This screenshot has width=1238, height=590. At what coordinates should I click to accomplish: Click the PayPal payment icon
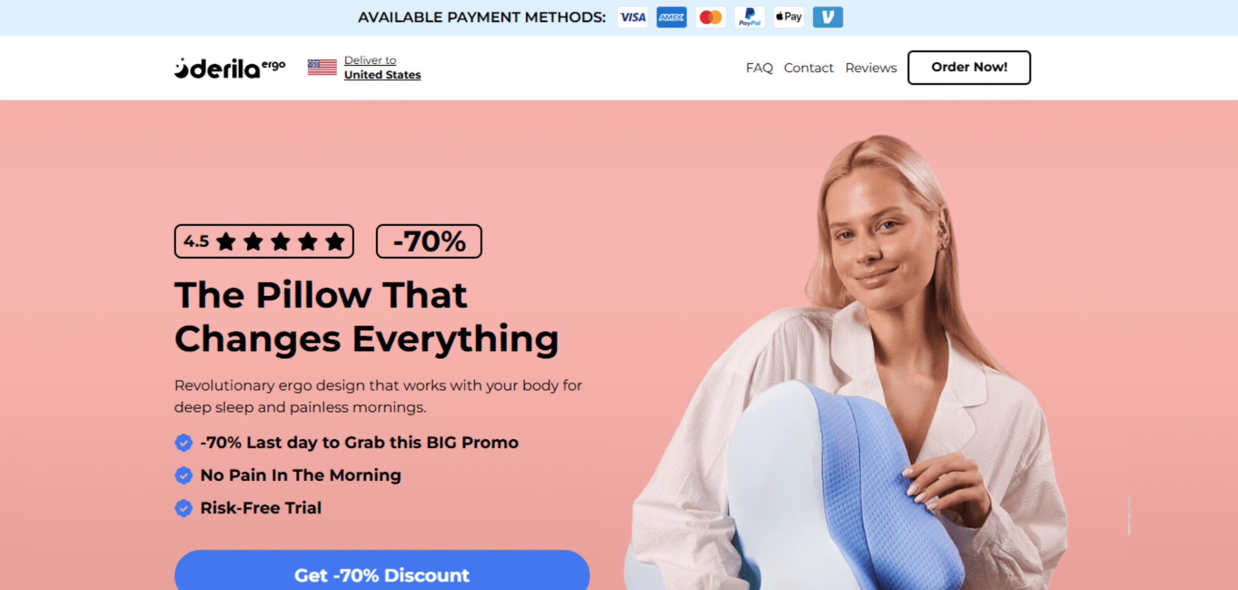[x=750, y=17]
